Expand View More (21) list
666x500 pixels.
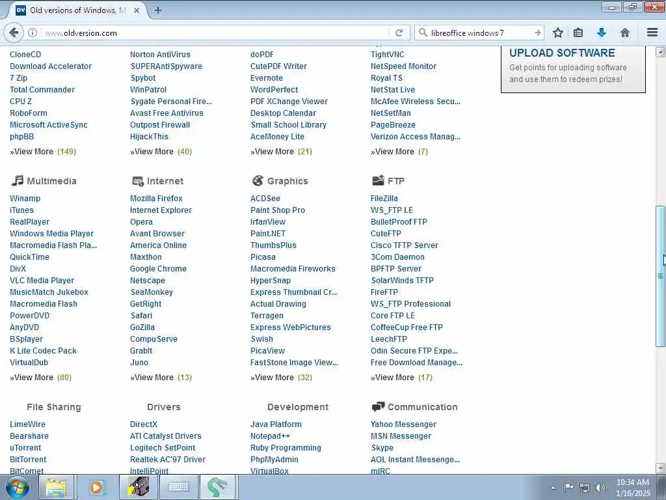click(x=281, y=151)
